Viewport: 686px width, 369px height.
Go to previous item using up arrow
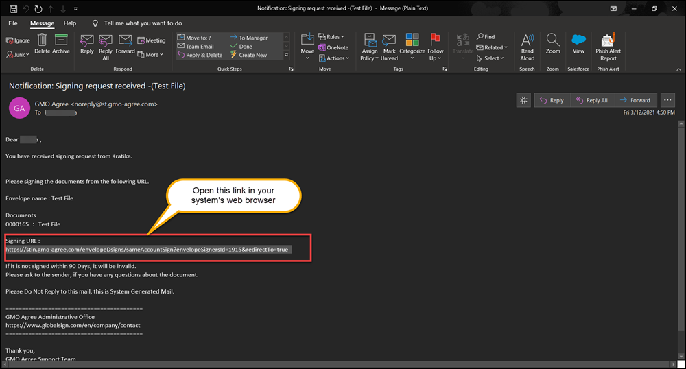[x=51, y=9]
